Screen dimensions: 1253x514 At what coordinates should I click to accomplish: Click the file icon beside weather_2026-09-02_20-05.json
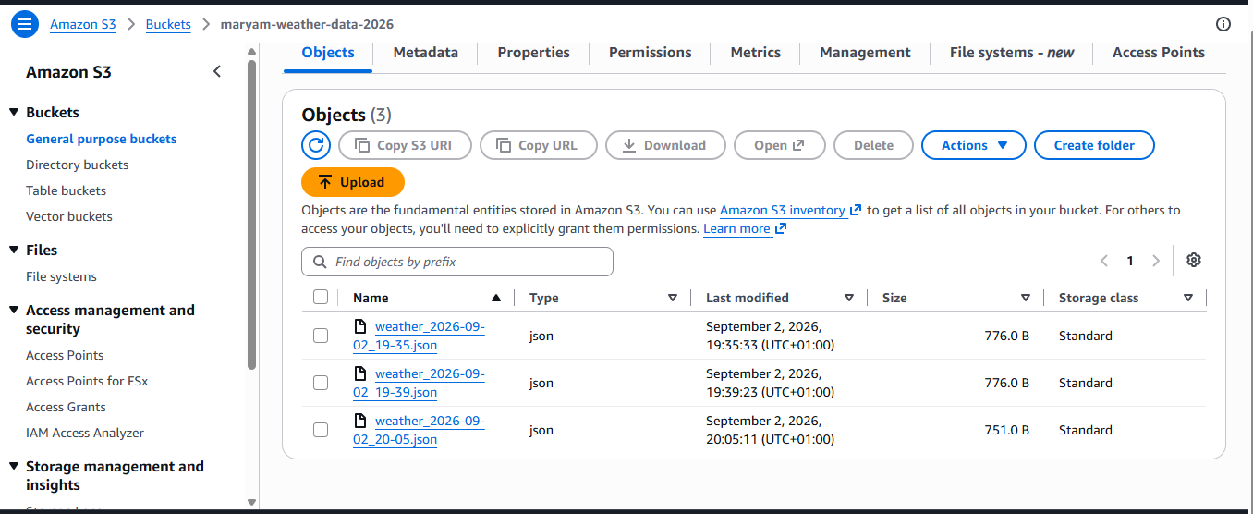click(x=361, y=421)
